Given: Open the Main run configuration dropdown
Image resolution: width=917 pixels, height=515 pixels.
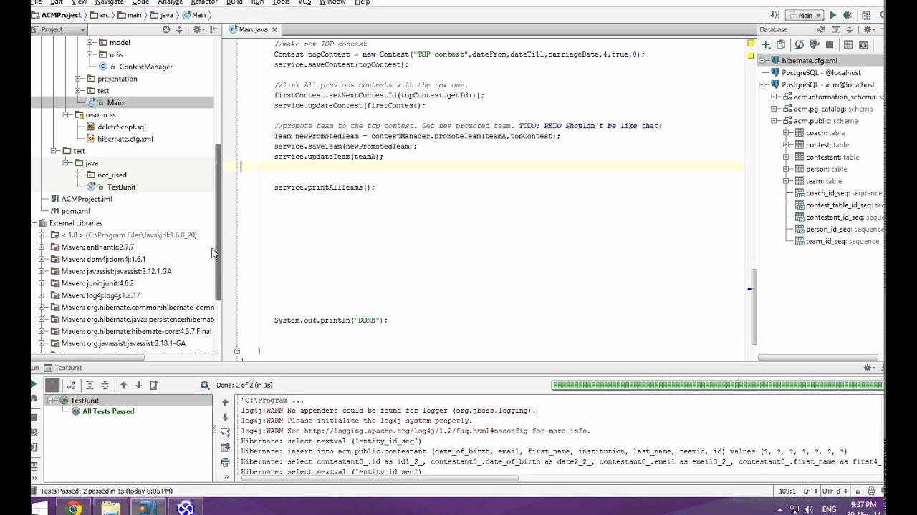Looking at the screenshot, I should point(805,15).
